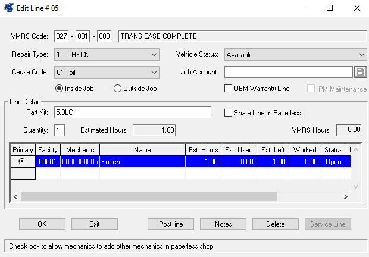Screen dimensions: 369x257
Task: Click Post line button
Action: 171,224
